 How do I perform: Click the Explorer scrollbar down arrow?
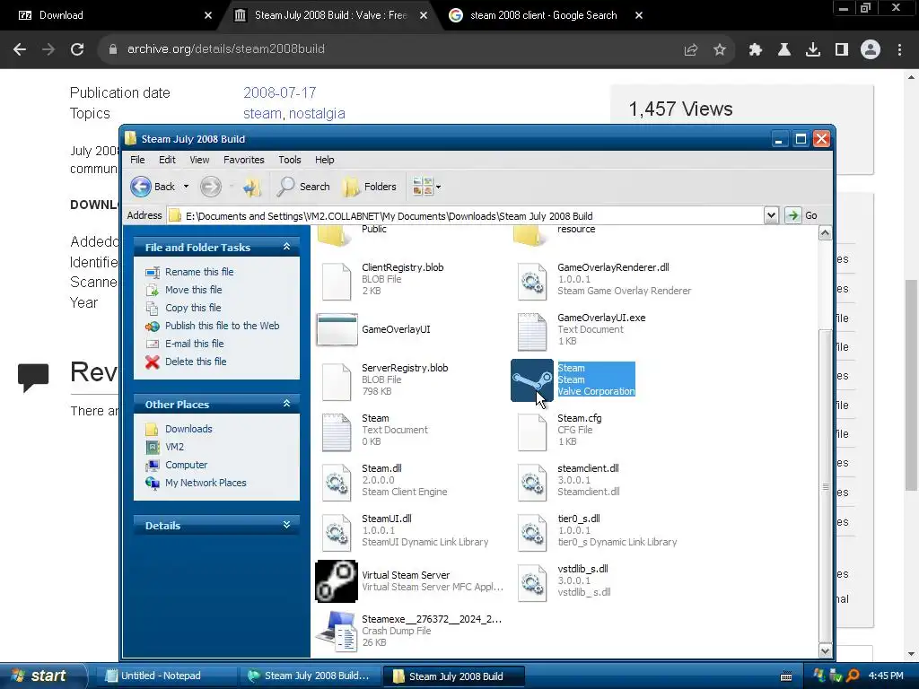pyautogui.click(x=825, y=650)
